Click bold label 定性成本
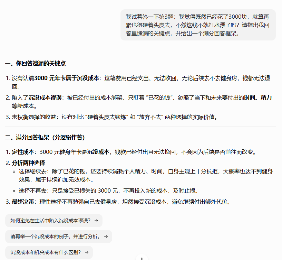282x260 pixels. [23, 152]
